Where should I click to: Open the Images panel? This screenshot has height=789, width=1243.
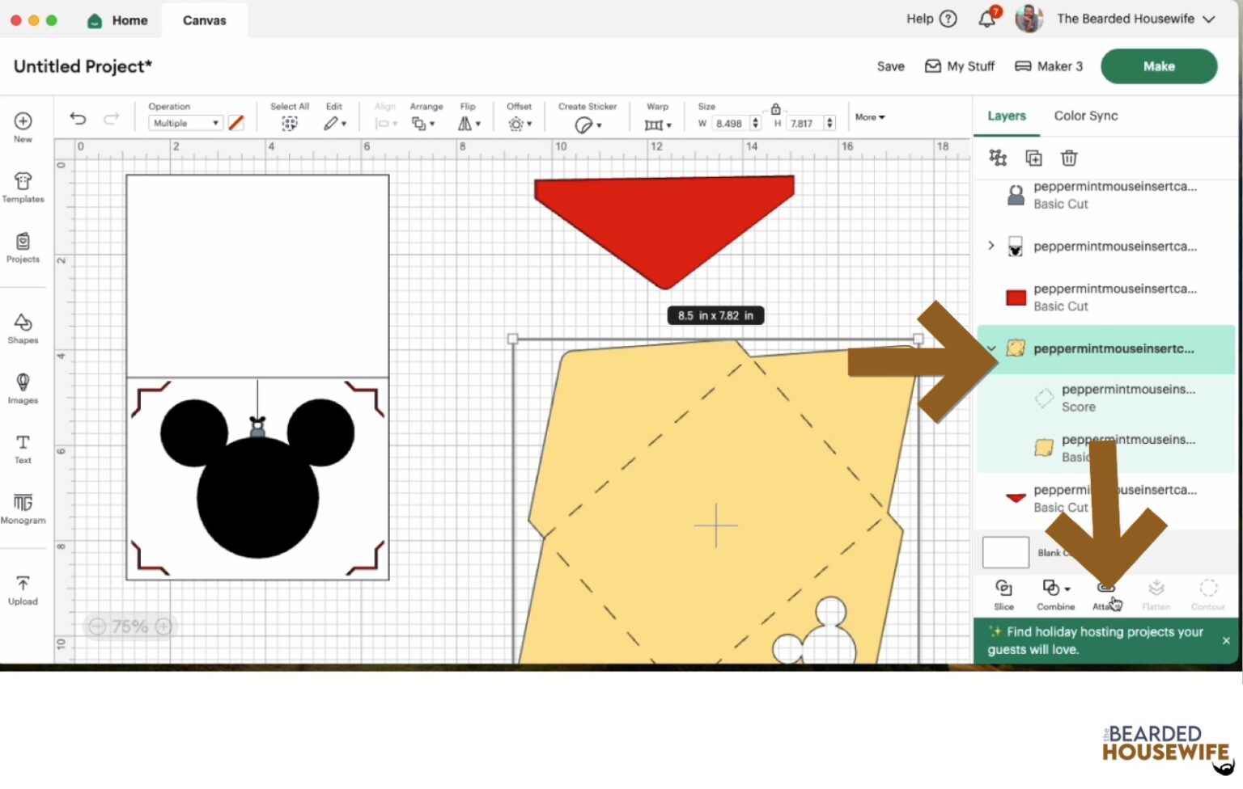tap(23, 388)
